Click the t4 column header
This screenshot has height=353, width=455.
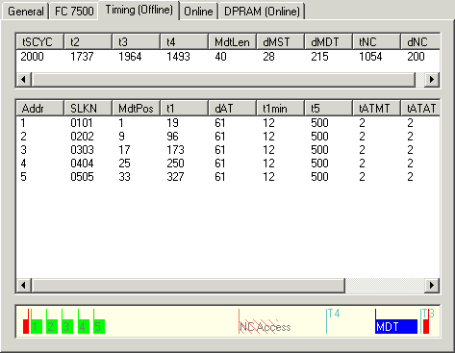click(185, 42)
